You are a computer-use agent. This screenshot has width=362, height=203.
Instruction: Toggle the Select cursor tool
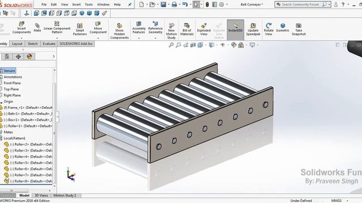click(196, 5)
